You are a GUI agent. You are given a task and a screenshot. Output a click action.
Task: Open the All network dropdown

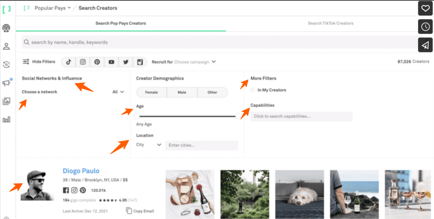(x=118, y=92)
